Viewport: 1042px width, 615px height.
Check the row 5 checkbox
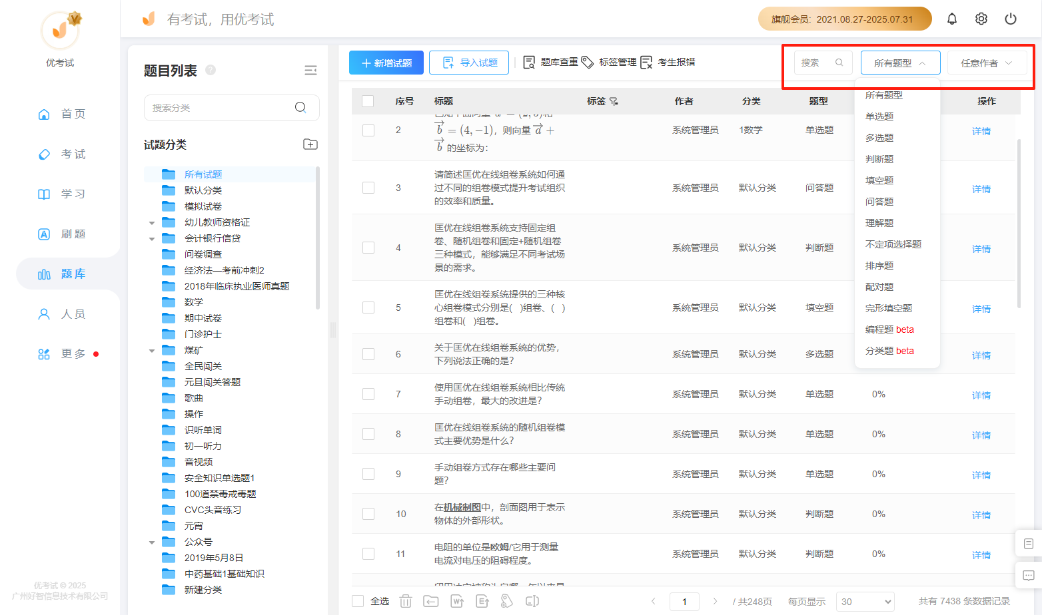[368, 307]
